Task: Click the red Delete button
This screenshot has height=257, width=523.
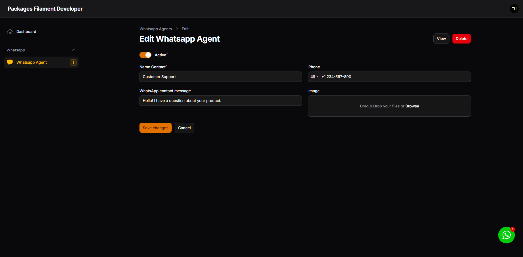Action: (x=461, y=39)
